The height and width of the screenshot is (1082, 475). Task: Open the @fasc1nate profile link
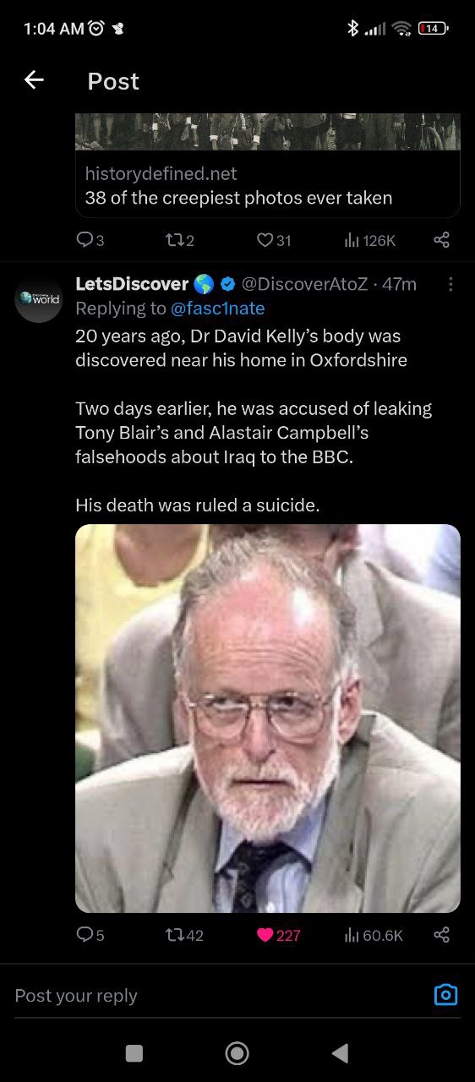218,308
